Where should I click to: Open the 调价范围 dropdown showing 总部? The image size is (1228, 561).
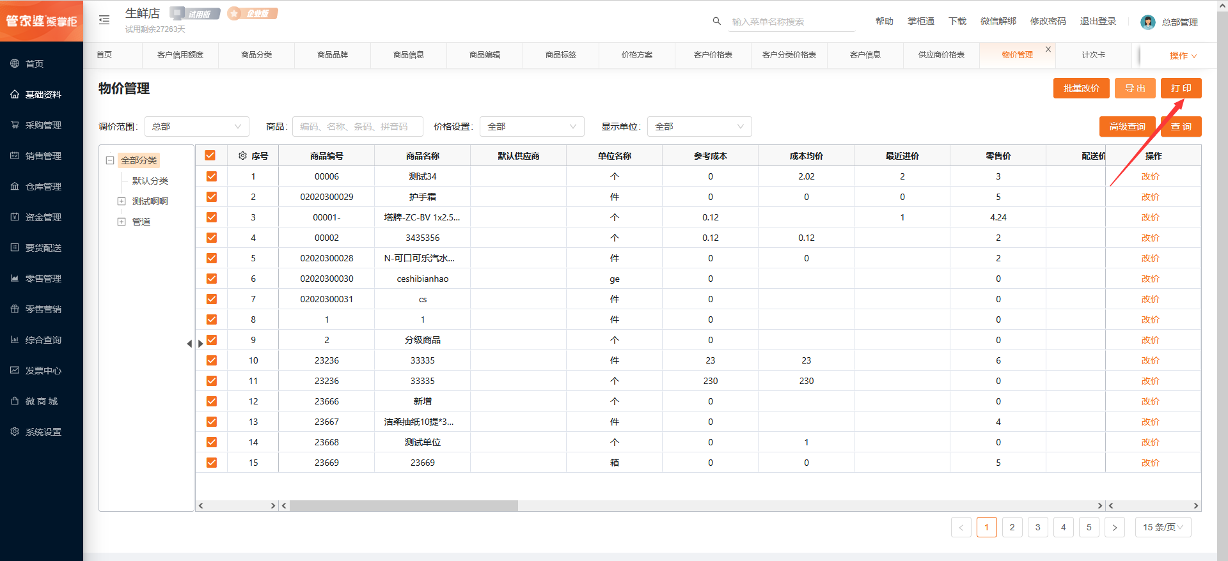click(197, 127)
